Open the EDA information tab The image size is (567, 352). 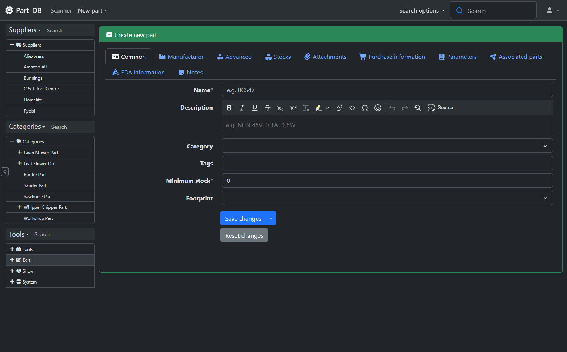(139, 72)
